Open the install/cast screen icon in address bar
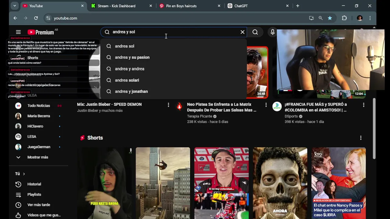The height and width of the screenshot is (219, 390). 311,18
